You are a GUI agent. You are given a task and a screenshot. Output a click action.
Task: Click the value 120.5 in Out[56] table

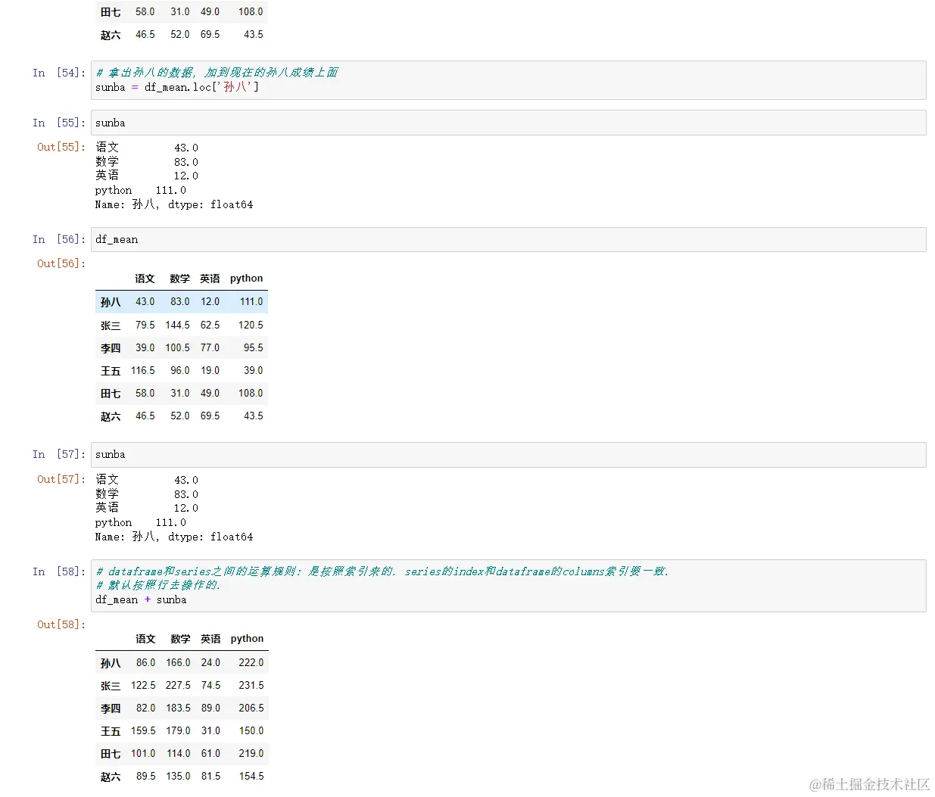(x=251, y=325)
